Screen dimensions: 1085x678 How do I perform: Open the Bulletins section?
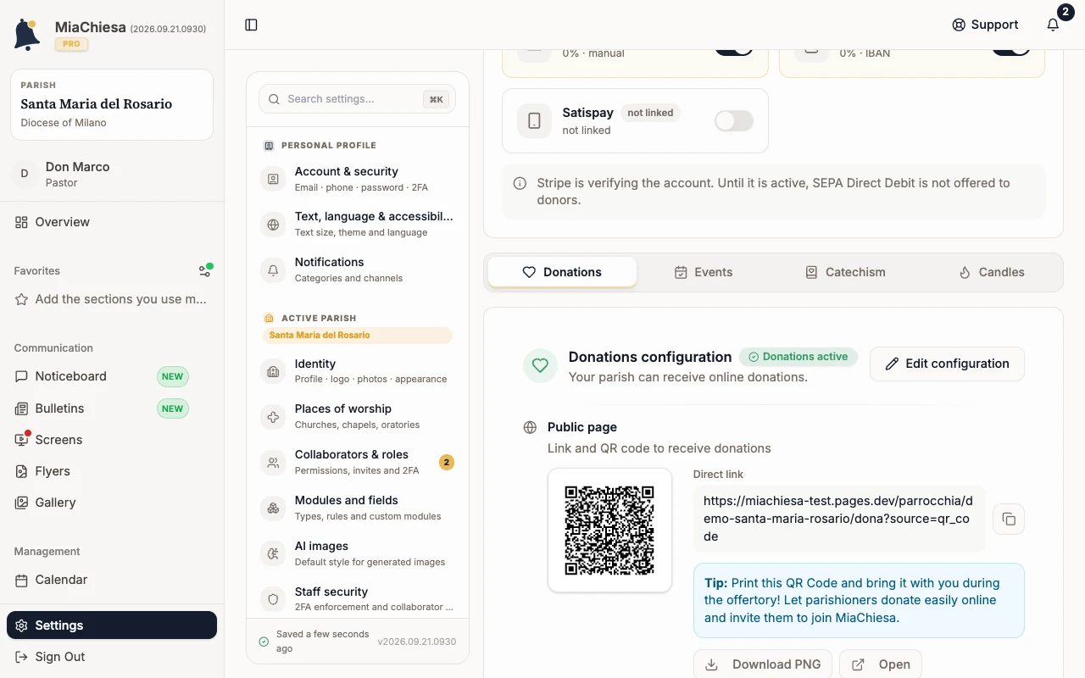112,408
